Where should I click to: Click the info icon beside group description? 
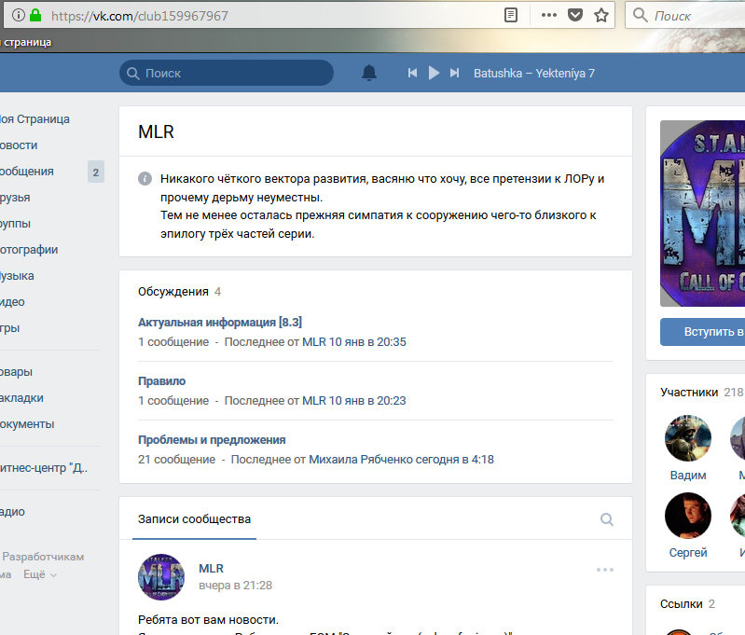145,179
